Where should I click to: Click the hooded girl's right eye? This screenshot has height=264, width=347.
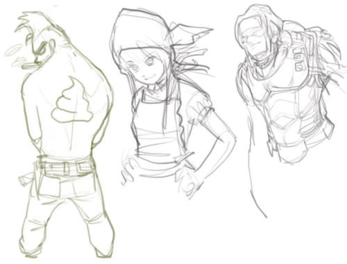click(150, 60)
